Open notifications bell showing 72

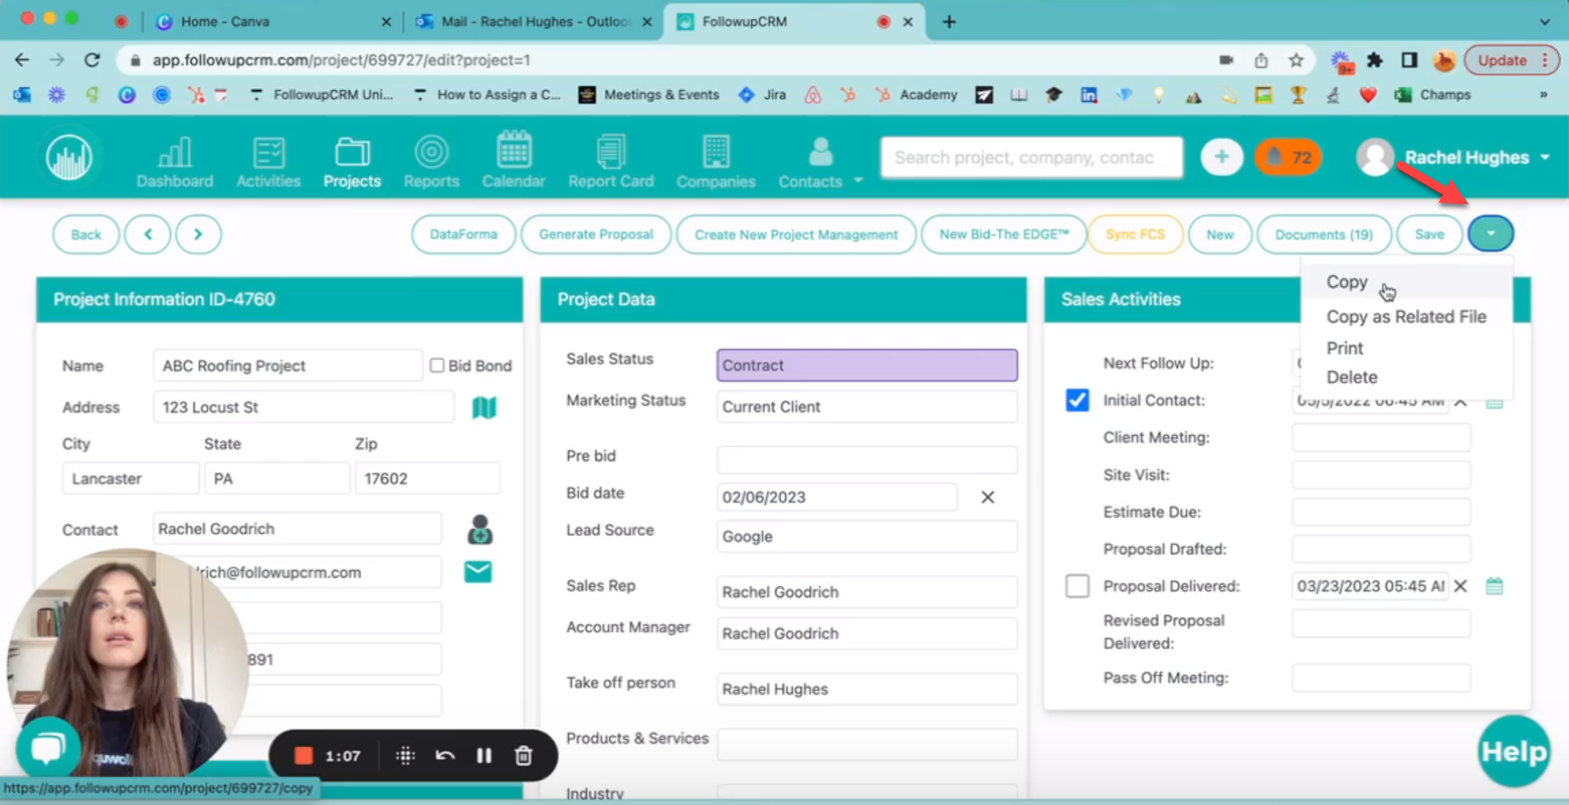tap(1289, 157)
